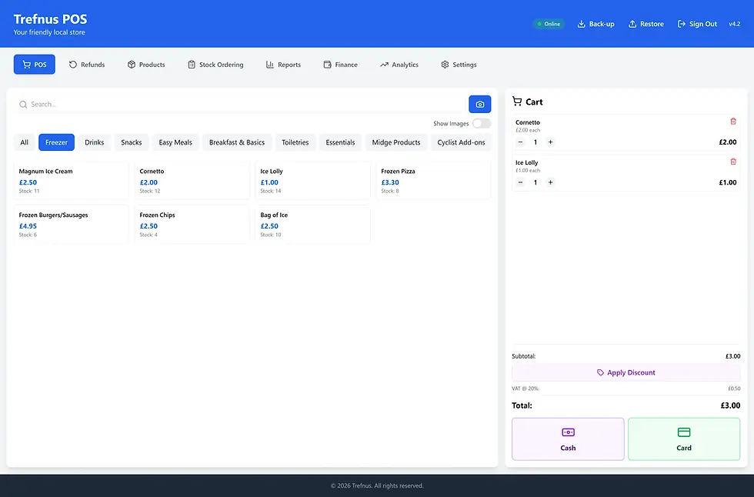Choose Breakfast & Basics category
This screenshot has width=754, height=497.
click(x=237, y=142)
